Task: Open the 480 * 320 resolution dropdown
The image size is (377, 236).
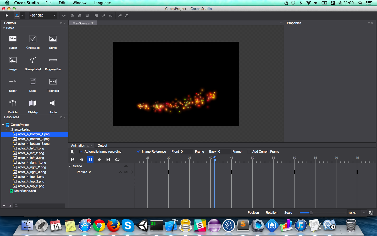Action: (42, 15)
